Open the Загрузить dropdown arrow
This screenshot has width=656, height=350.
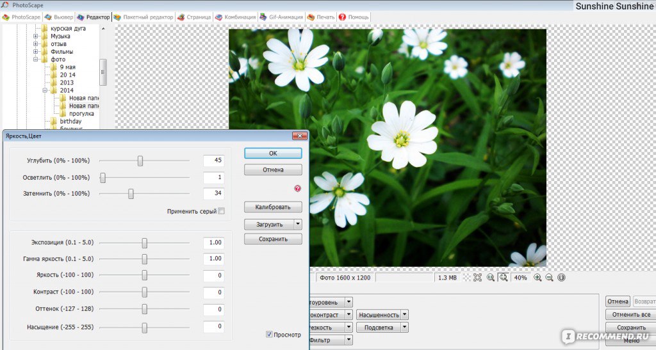pyautogui.click(x=297, y=224)
